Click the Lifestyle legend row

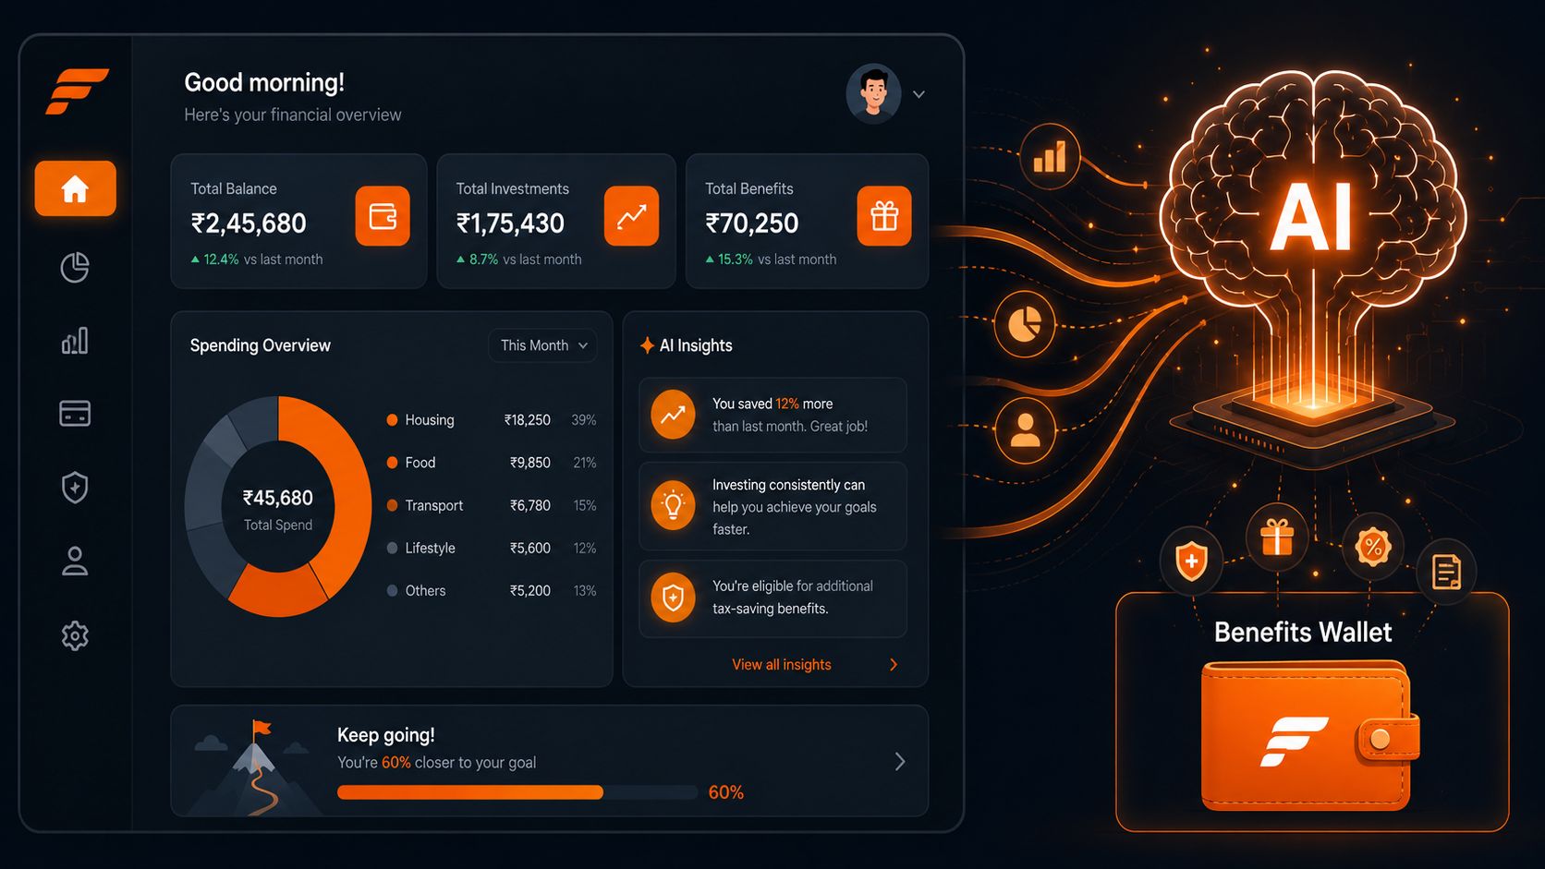pyautogui.click(x=491, y=548)
